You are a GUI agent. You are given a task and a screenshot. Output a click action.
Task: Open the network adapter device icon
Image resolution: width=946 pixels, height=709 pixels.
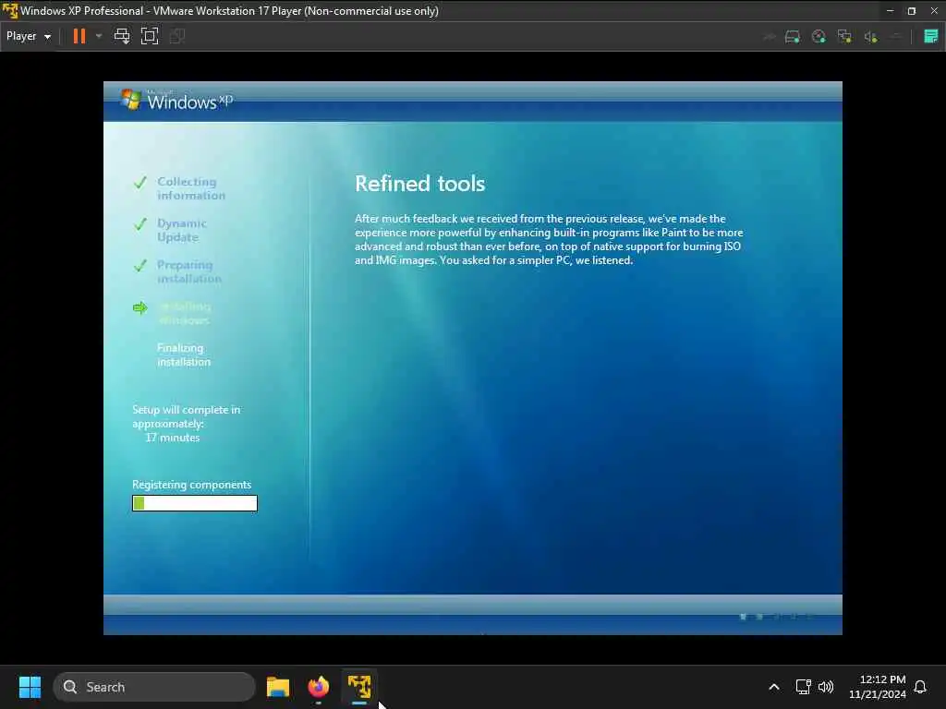pos(844,37)
